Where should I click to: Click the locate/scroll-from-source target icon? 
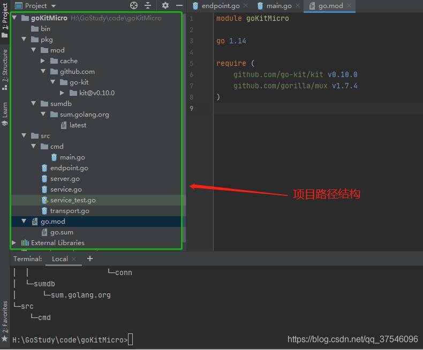coord(134,5)
